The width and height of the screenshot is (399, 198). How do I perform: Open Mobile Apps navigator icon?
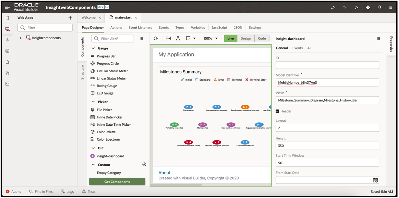coord(8,18)
